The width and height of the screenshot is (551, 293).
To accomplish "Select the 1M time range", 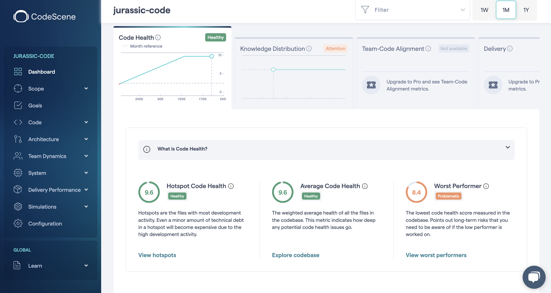I will pos(506,10).
